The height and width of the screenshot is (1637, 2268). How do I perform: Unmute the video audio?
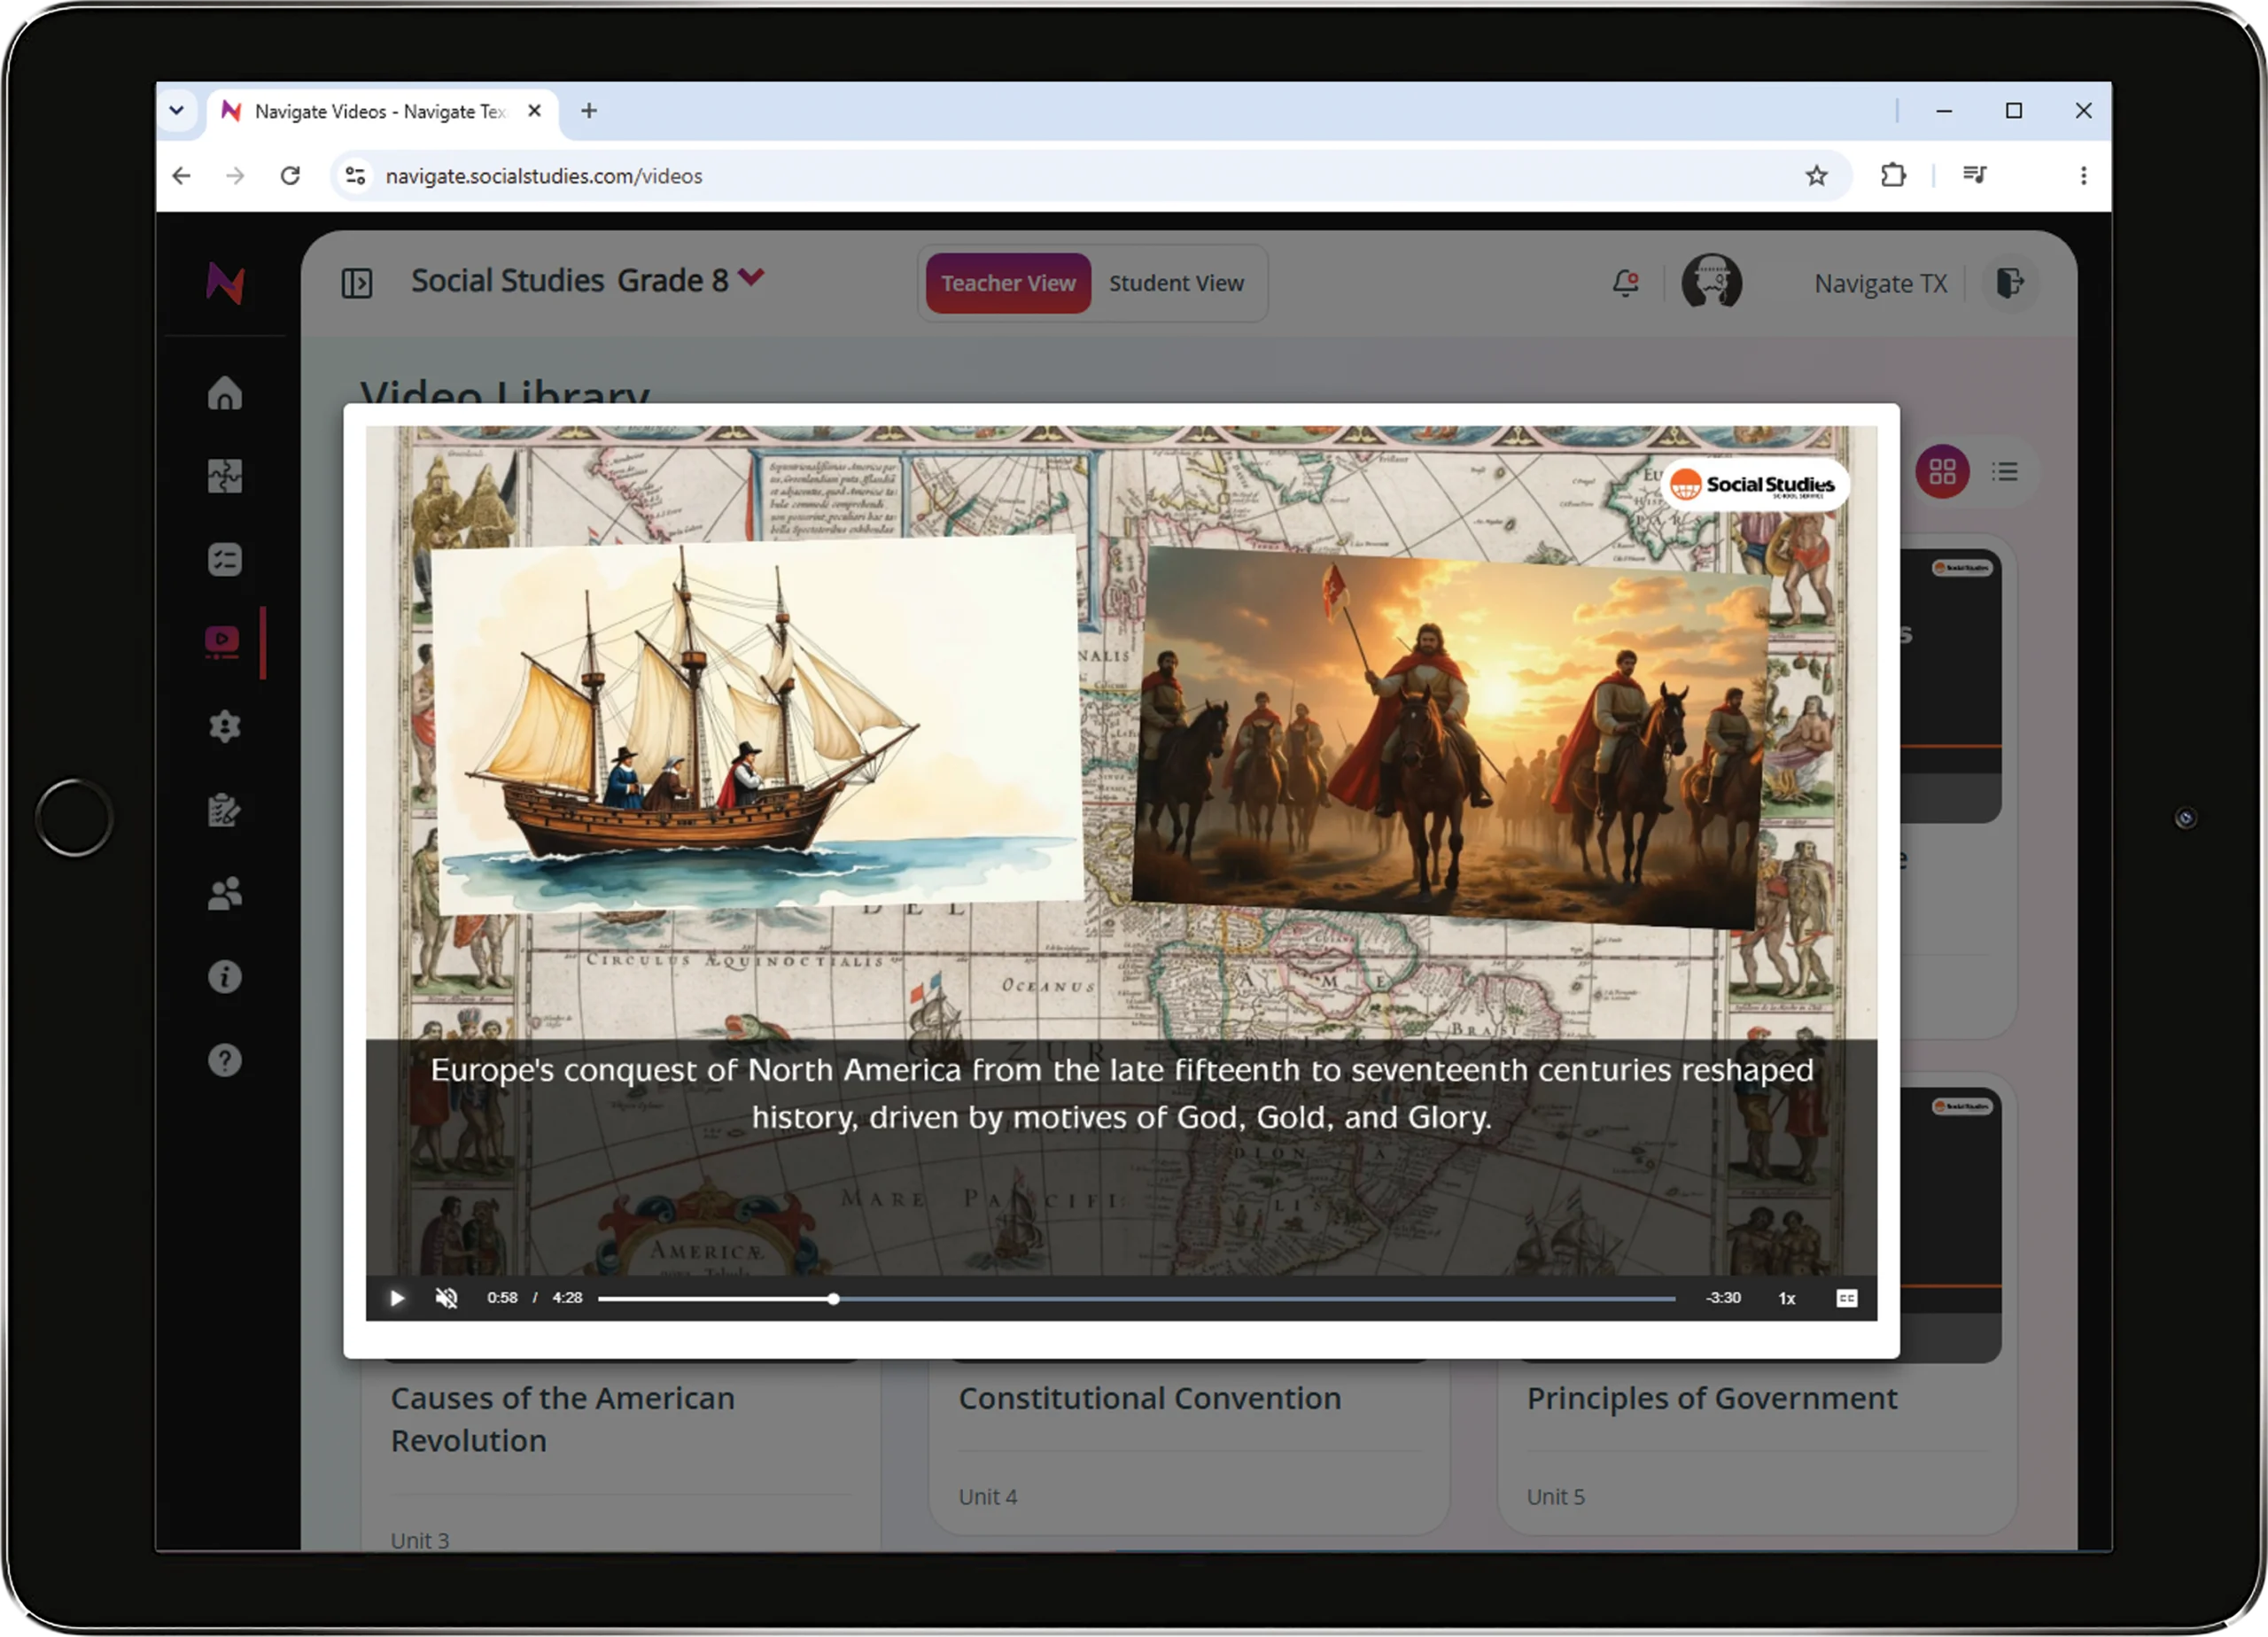click(446, 1298)
